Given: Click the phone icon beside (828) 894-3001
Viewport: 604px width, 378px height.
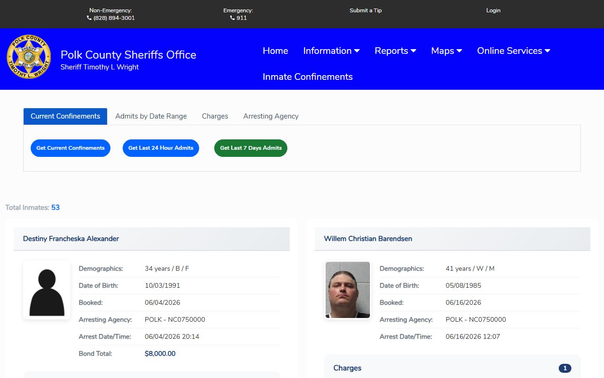Looking at the screenshot, I should point(89,18).
